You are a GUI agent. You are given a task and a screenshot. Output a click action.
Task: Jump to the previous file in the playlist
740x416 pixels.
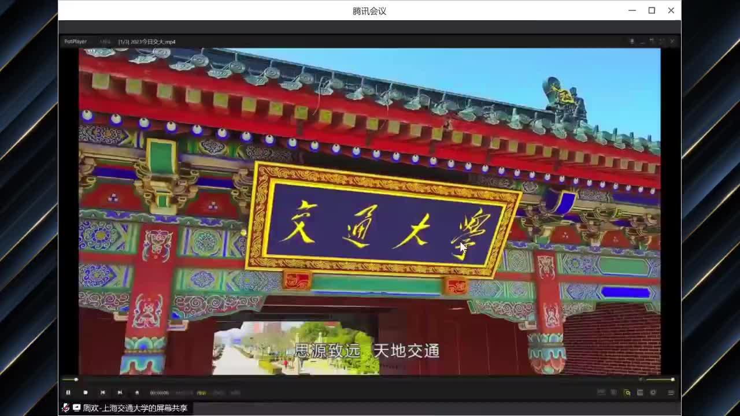[103, 393]
